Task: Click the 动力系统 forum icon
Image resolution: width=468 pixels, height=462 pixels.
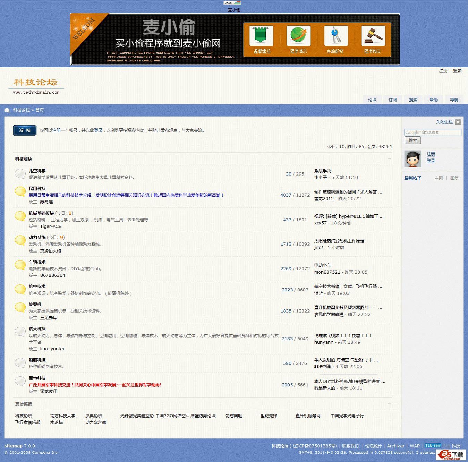Action: click(20, 240)
